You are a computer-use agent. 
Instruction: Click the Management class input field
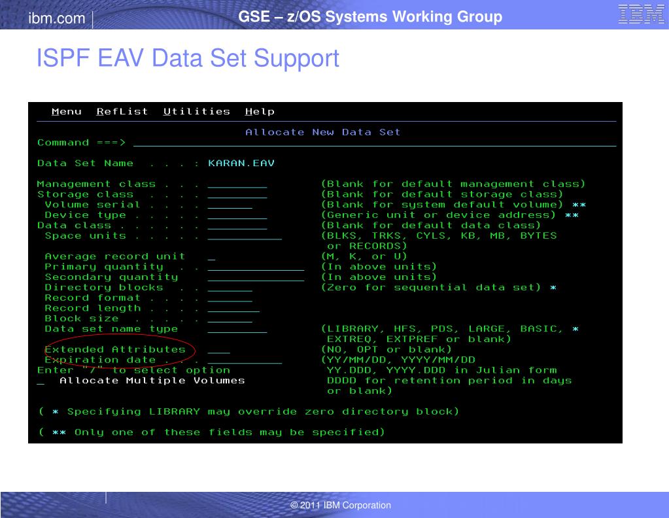[237, 184]
